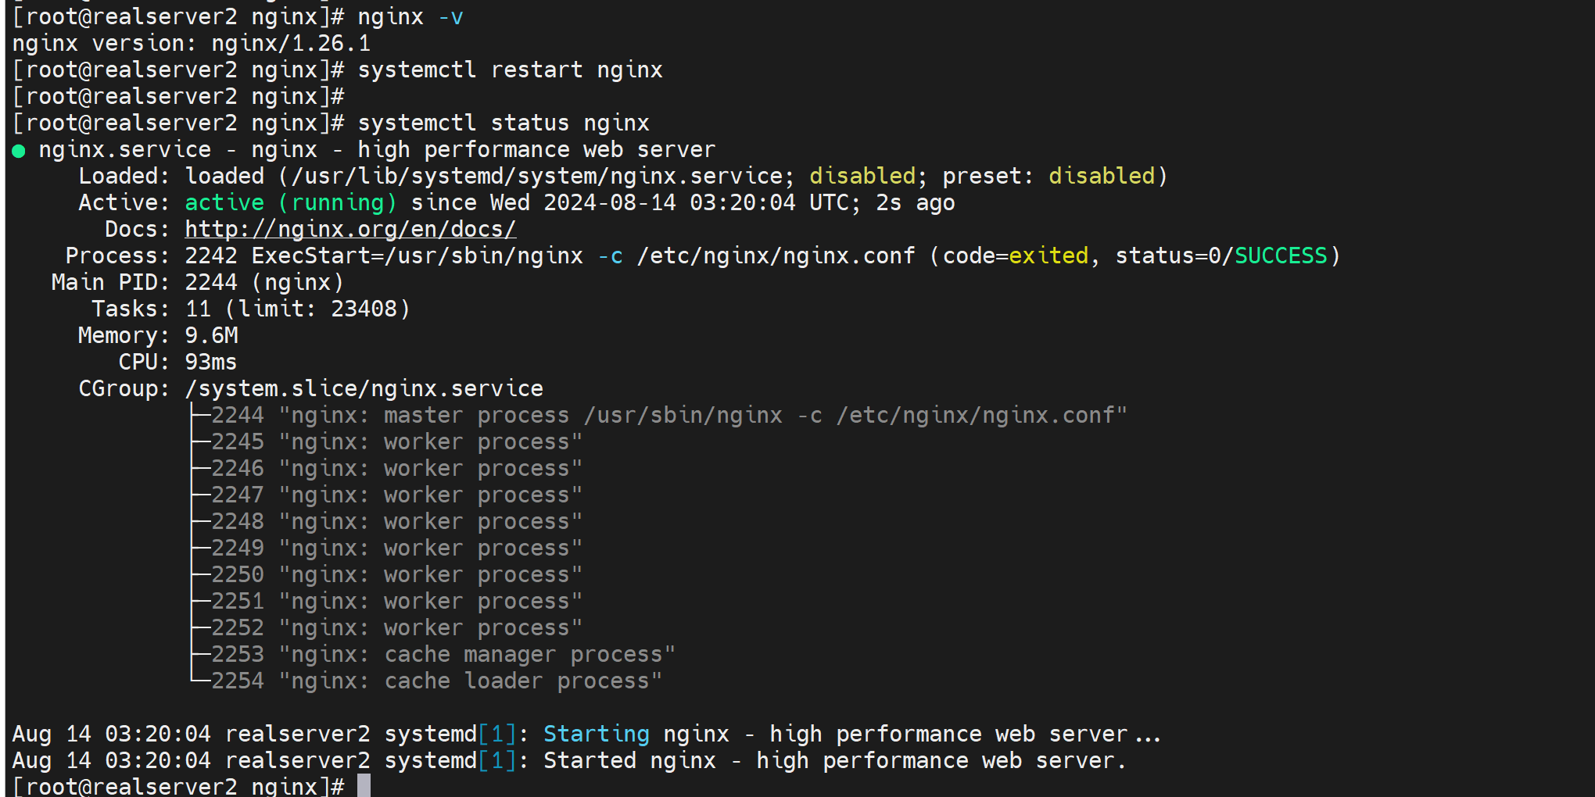Click the worker process 2245 tree entry

tap(396, 441)
